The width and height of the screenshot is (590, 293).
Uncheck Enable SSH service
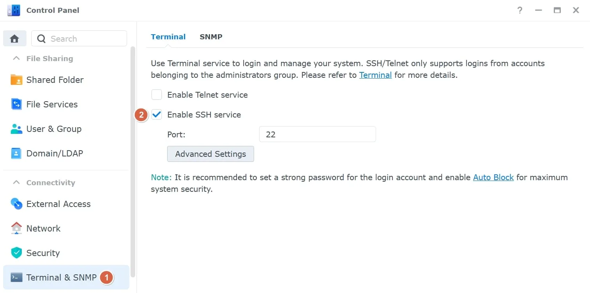tap(157, 114)
